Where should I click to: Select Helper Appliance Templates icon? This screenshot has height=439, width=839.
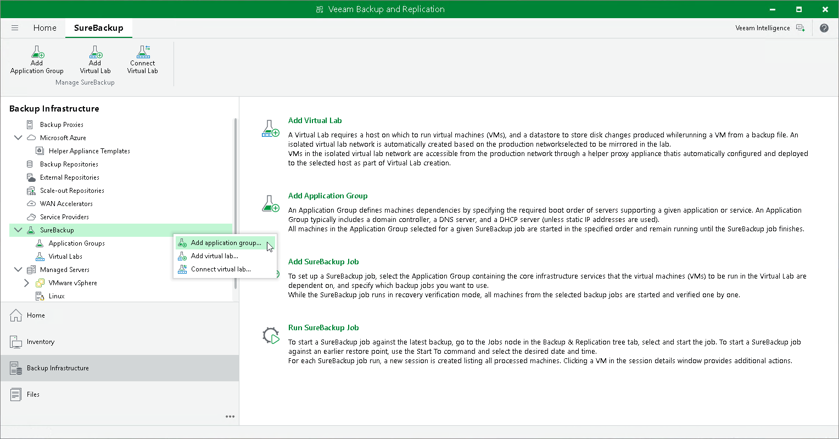40,151
